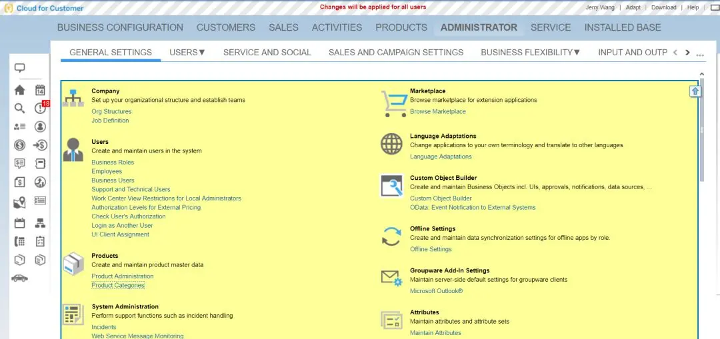
Task: Open the CUSTOMERS work center
Action: click(226, 27)
